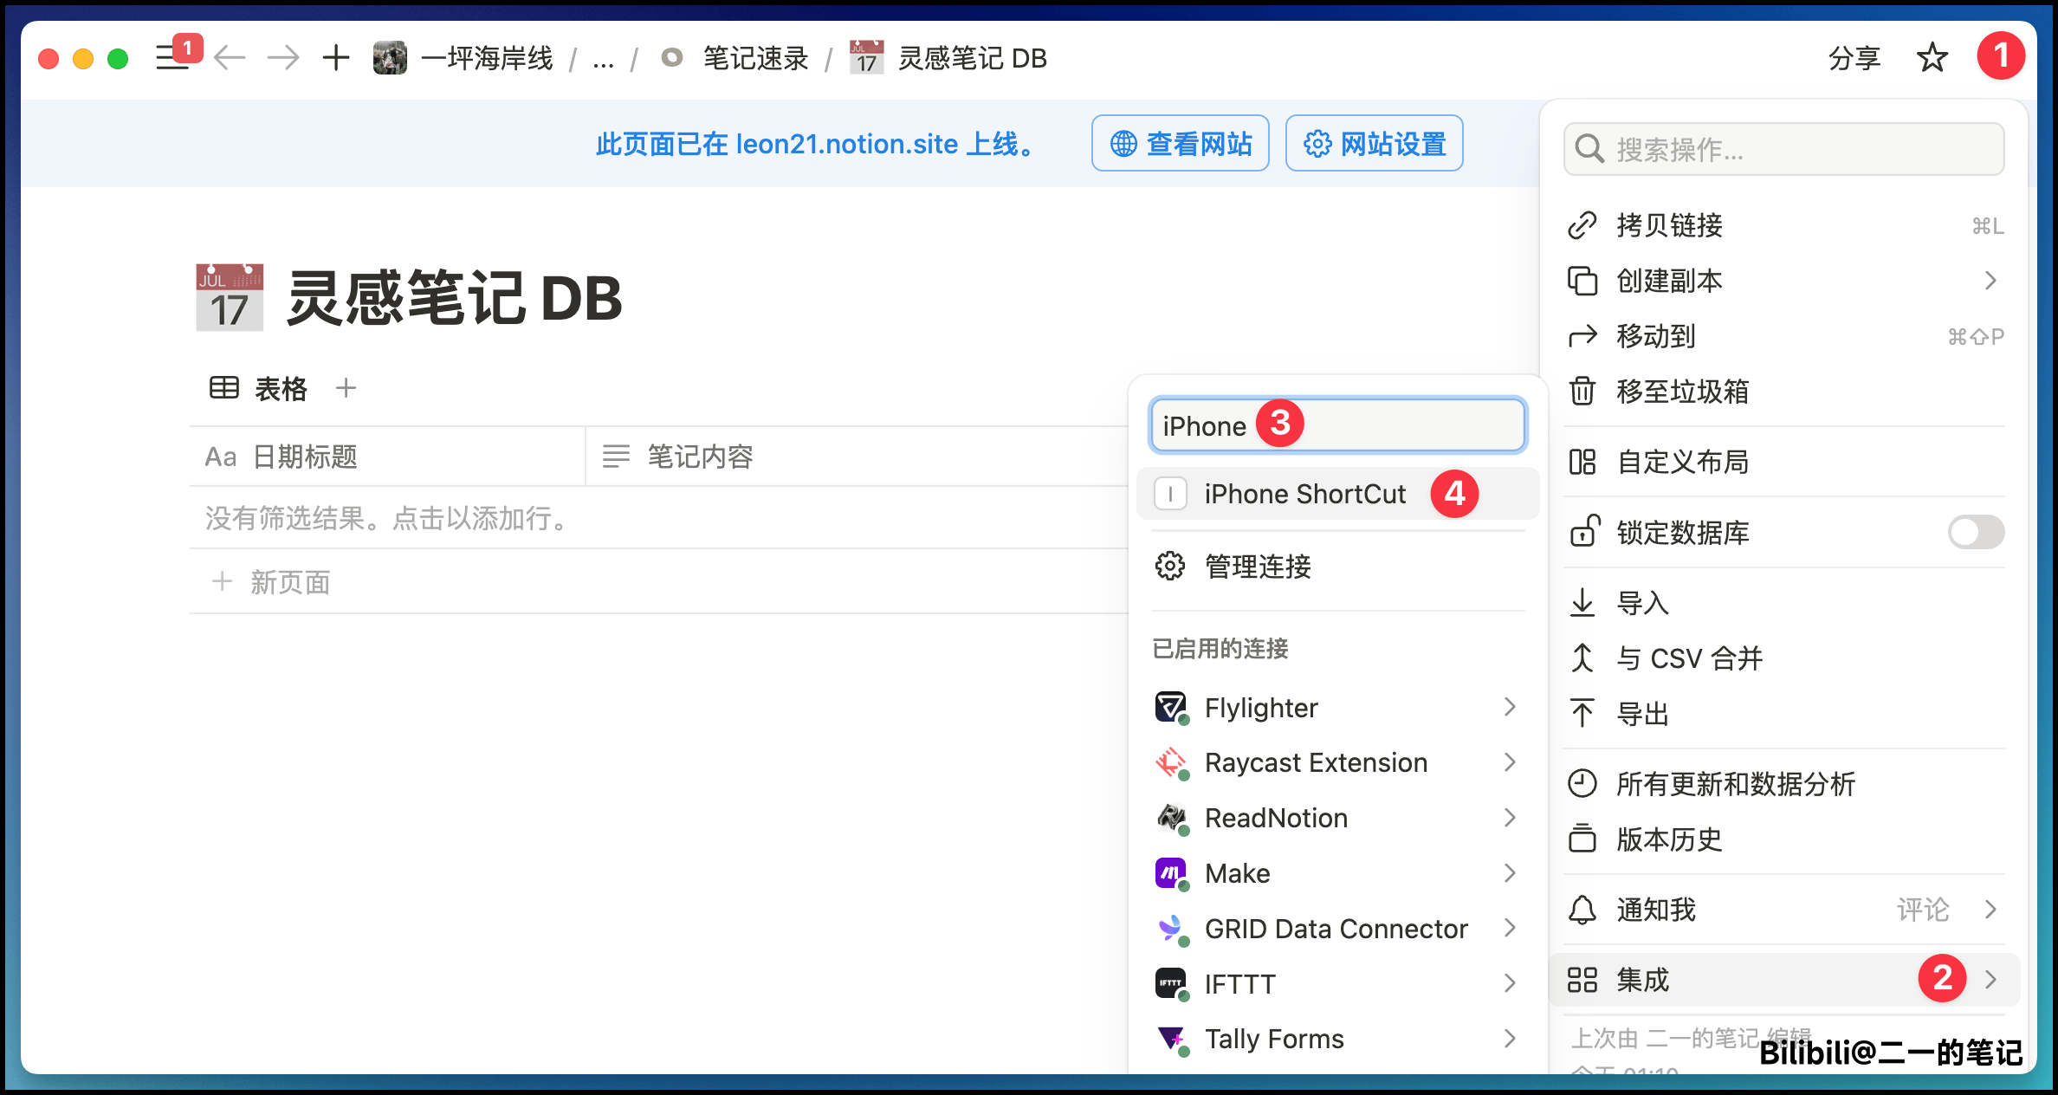The width and height of the screenshot is (2058, 1095).
Task: Click the copy link chain icon
Action: point(1582,225)
